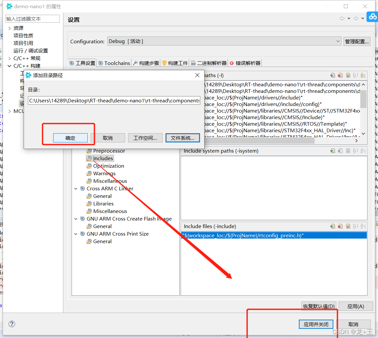Select the rtconfig_preinc.h include file entry
The height and width of the screenshot is (338, 378).
click(x=274, y=235)
